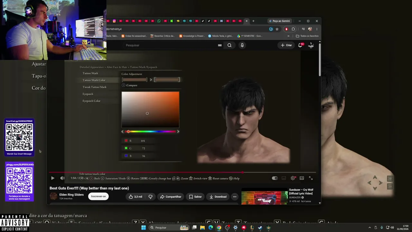This screenshot has height=232, width=412.
Task: Open the taskbar volume control
Action: pyautogui.click(x=392, y=227)
